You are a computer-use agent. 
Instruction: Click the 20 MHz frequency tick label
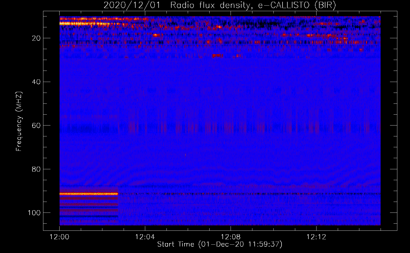point(36,38)
